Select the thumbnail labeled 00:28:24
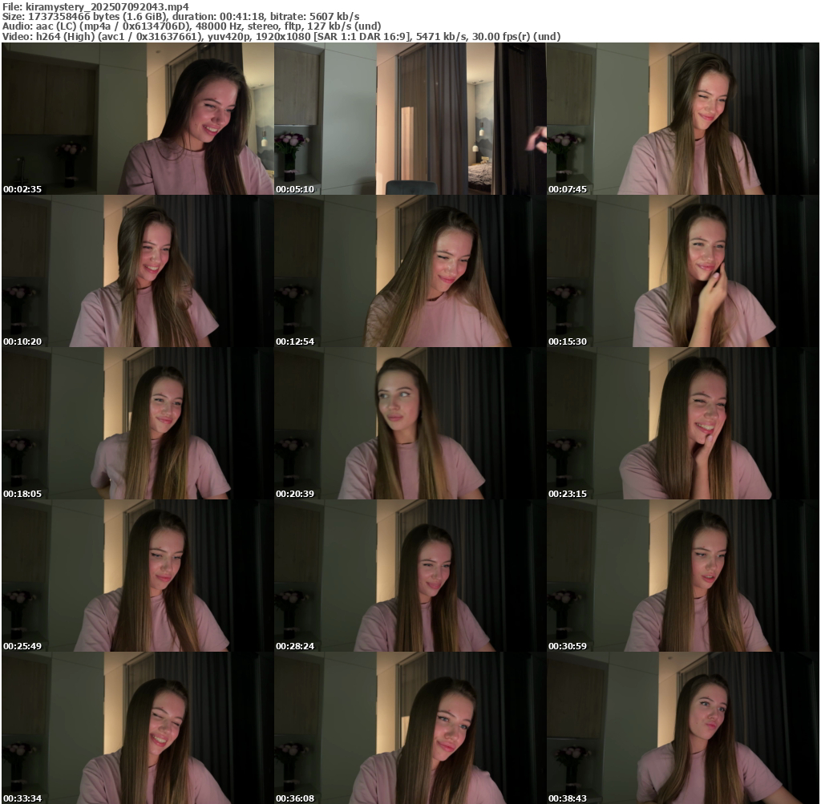The height and width of the screenshot is (804, 821). (x=410, y=576)
